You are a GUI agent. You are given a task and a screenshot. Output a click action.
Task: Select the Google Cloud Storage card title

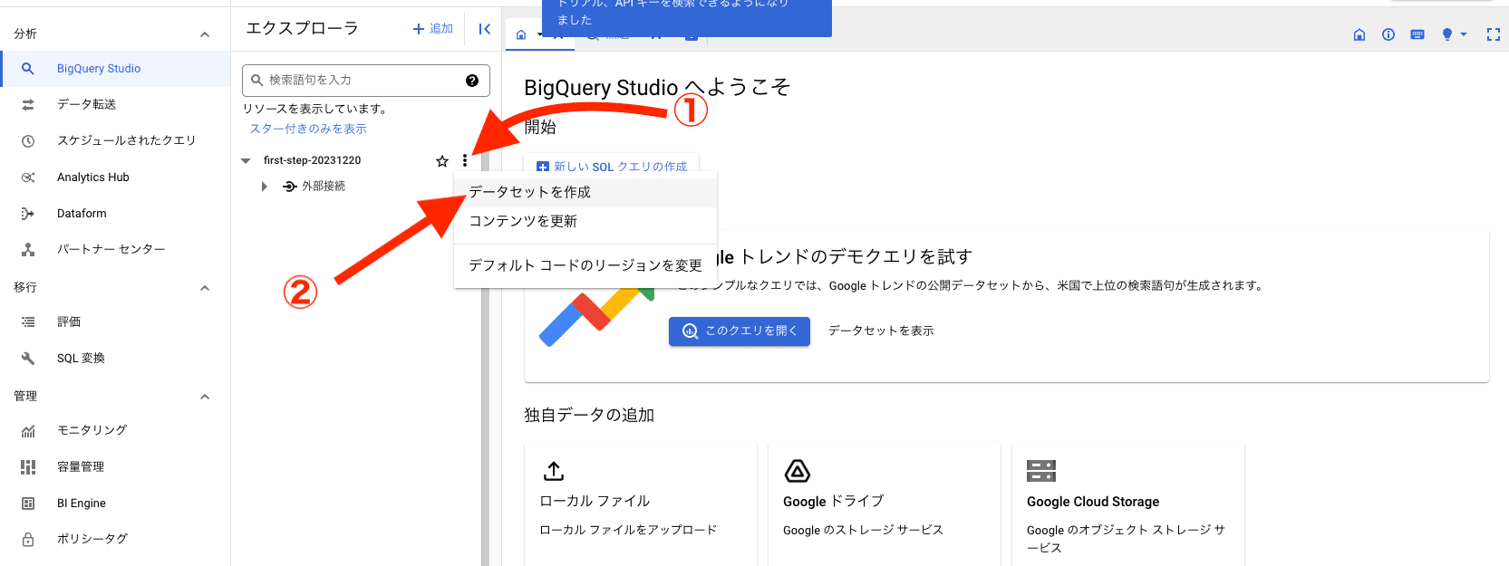[1093, 502]
